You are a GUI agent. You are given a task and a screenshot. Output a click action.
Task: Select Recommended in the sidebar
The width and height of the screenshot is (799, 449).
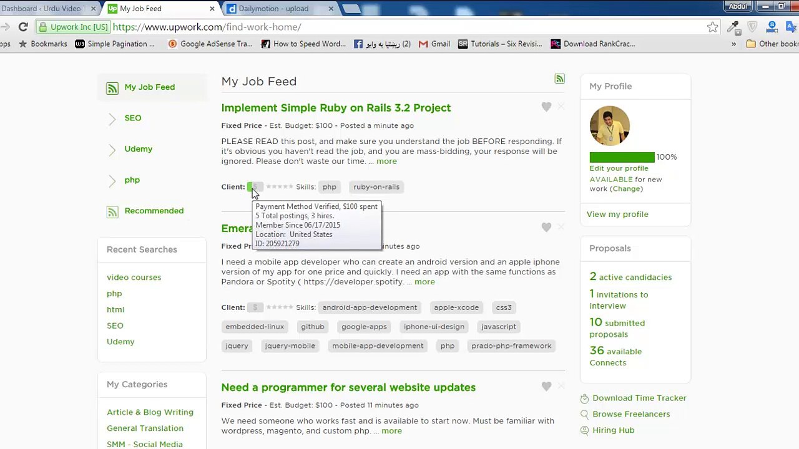pos(154,210)
